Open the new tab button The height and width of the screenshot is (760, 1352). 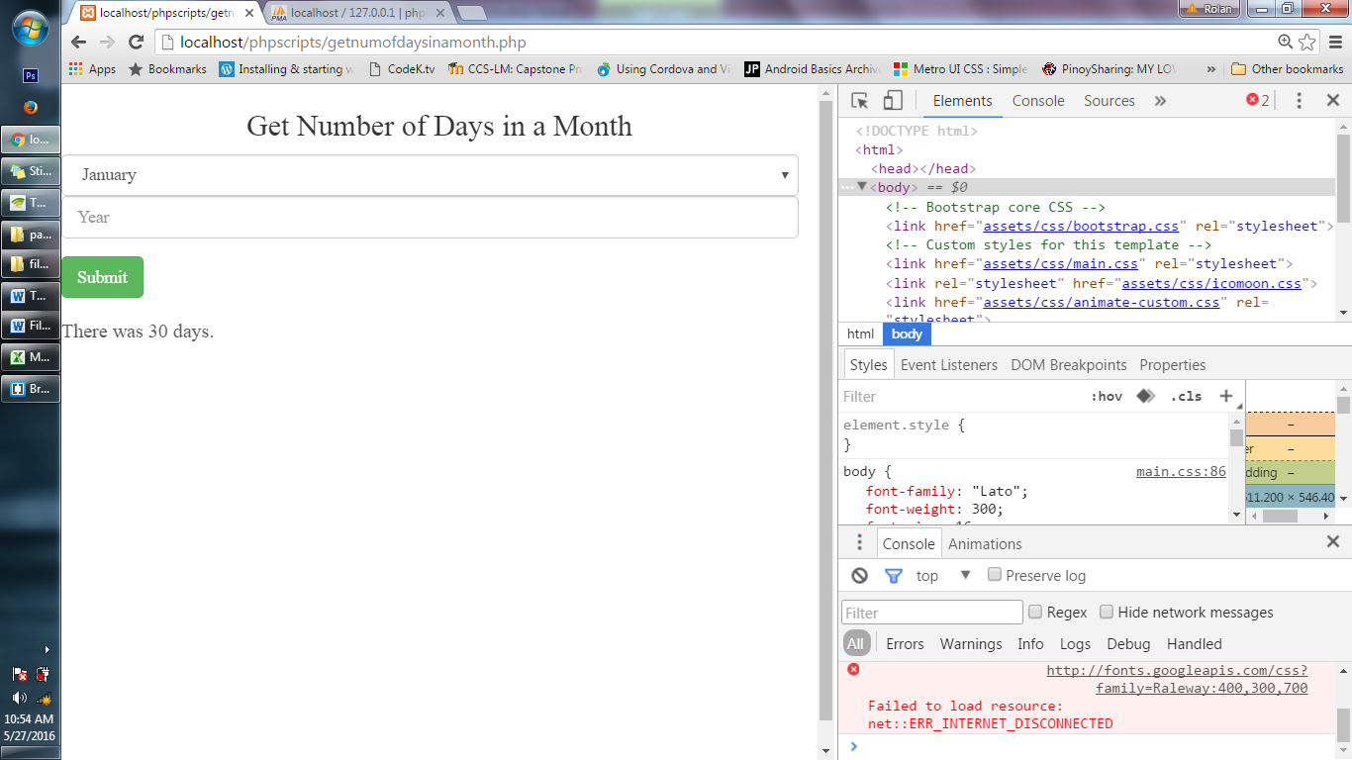[x=471, y=14]
